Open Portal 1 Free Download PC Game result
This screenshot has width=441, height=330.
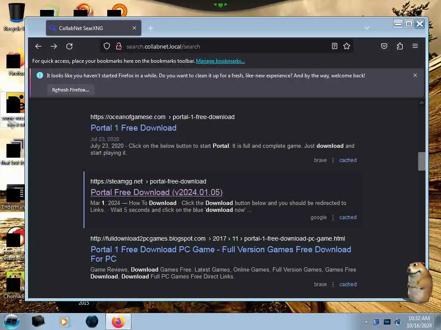pos(221,254)
